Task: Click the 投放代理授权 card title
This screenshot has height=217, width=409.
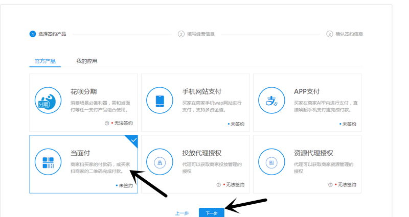Action: tap(202, 153)
